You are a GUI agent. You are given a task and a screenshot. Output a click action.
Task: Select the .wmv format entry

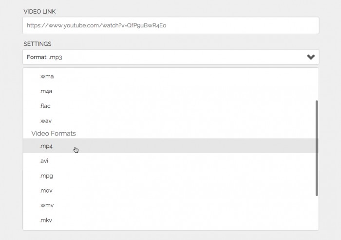click(47, 205)
